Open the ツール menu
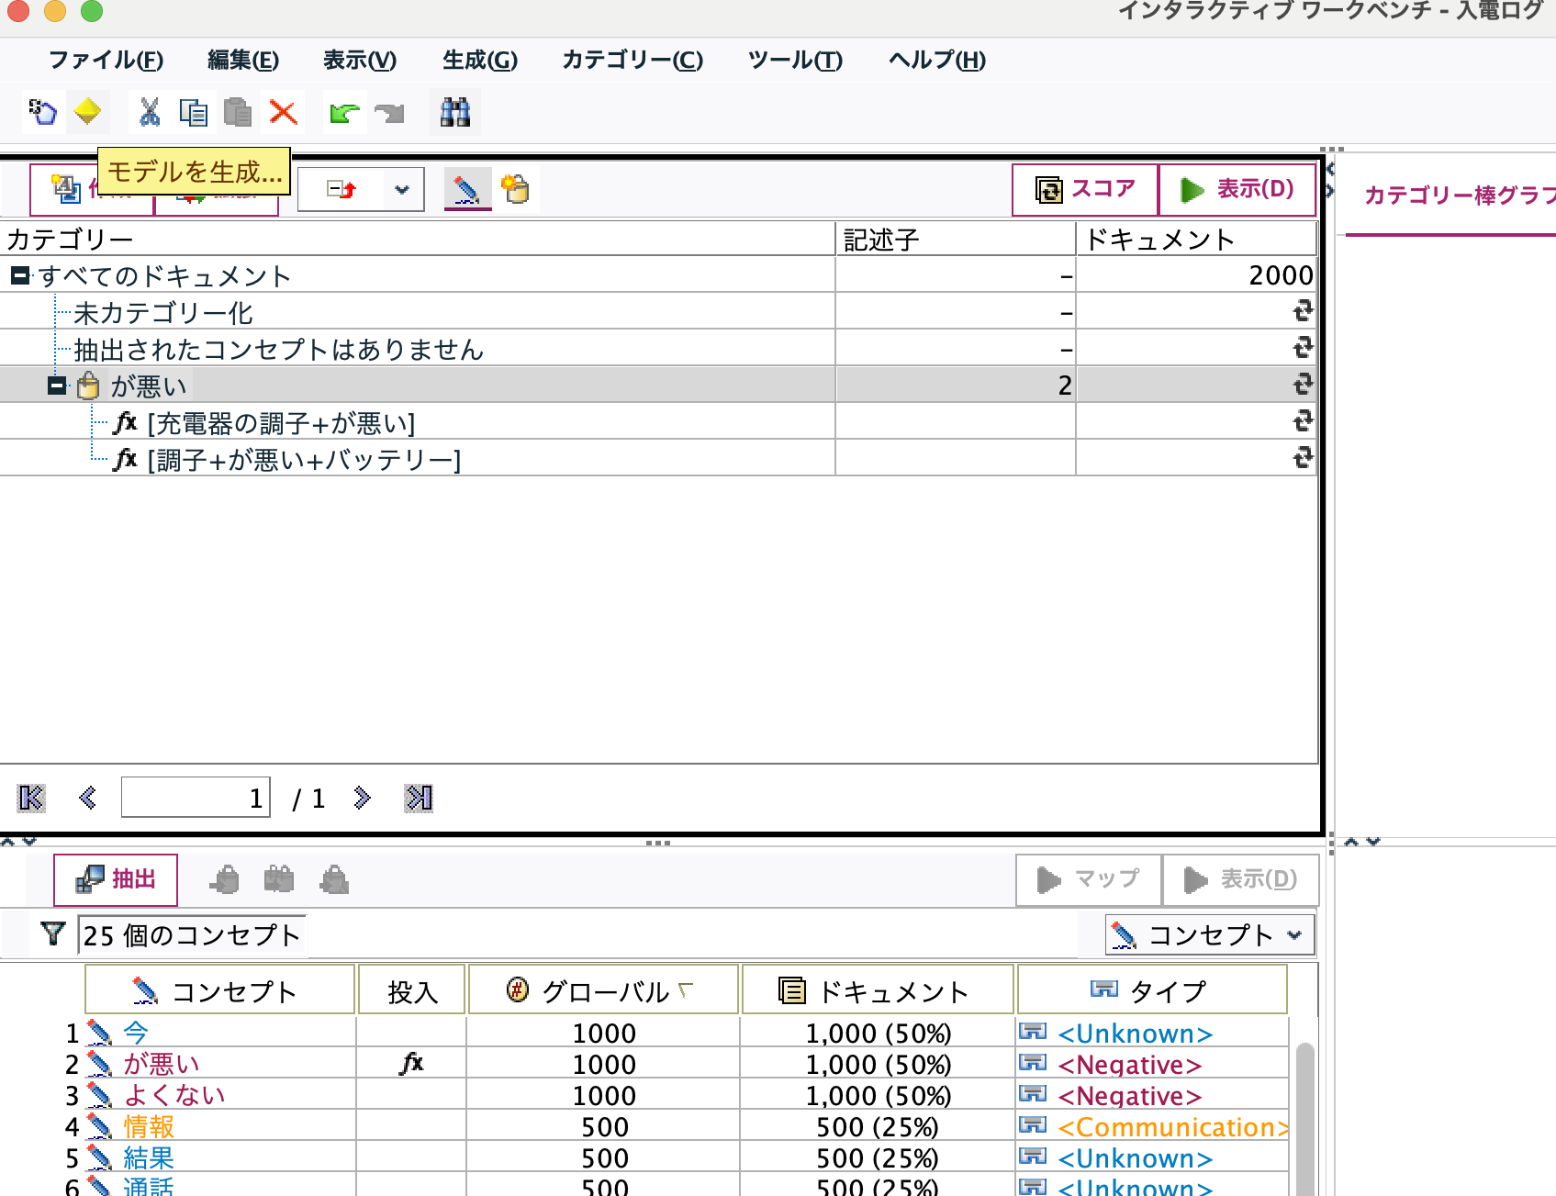 793,60
